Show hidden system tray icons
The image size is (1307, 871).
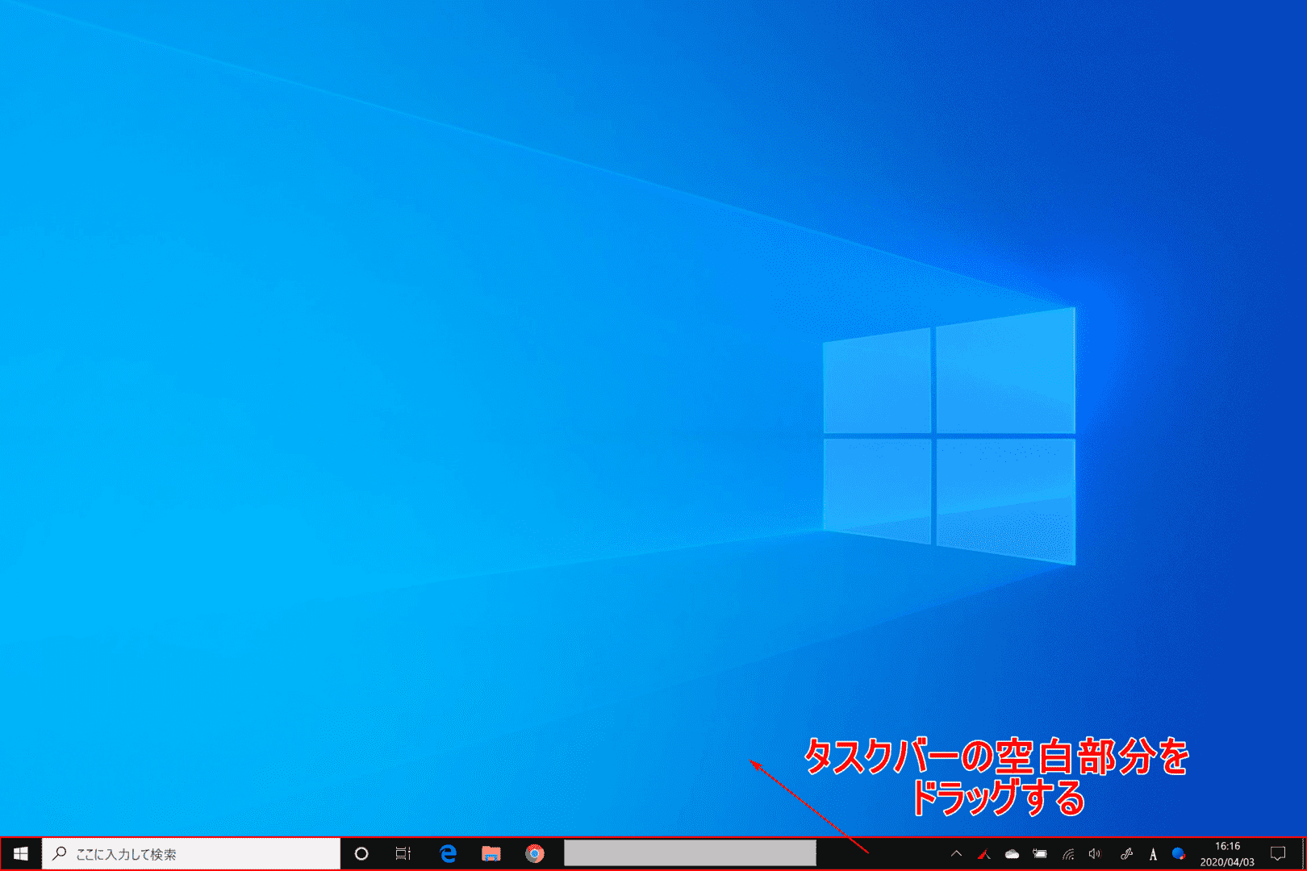tap(956, 853)
